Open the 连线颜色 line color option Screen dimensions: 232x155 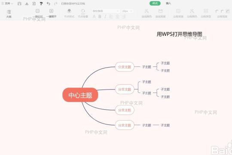pyautogui.click(x=147, y=13)
